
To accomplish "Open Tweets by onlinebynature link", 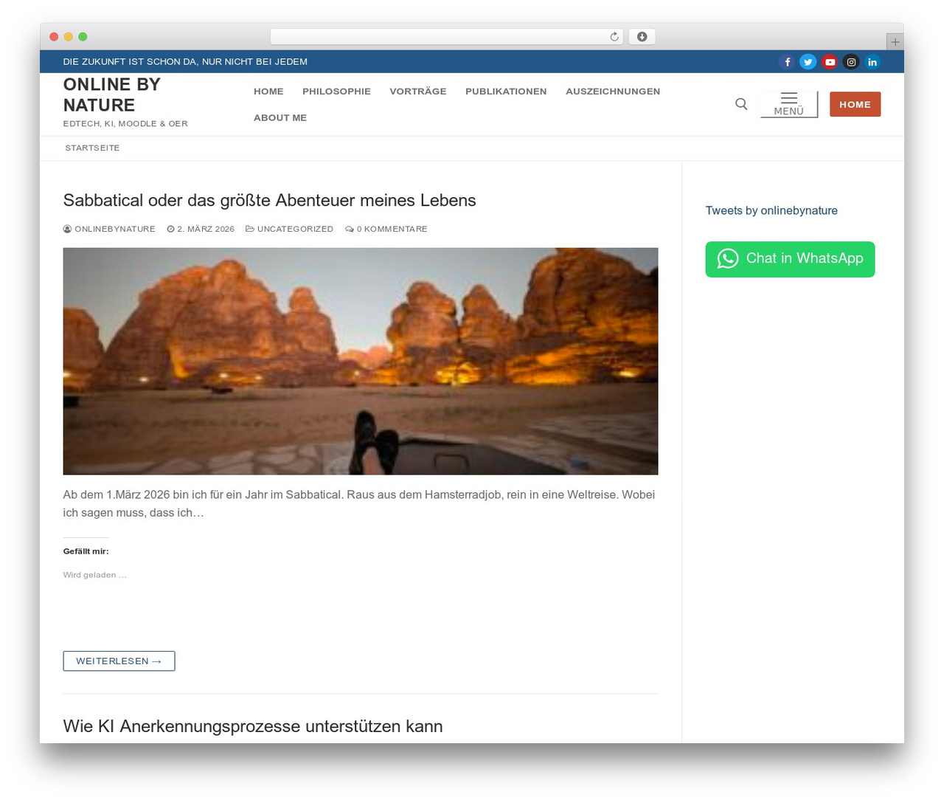I will pyautogui.click(x=771, y=210).
